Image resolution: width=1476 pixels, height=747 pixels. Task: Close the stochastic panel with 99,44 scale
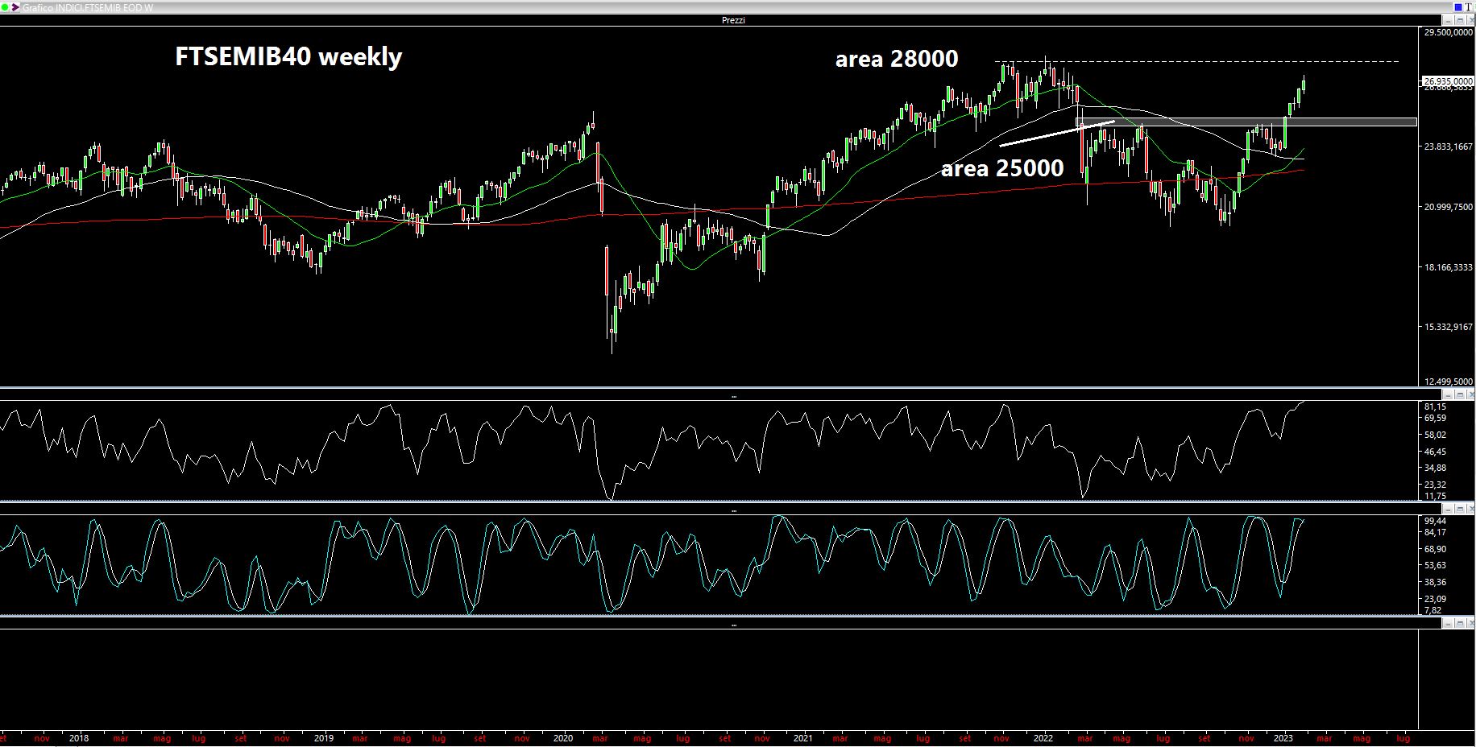coord(1470,510)
